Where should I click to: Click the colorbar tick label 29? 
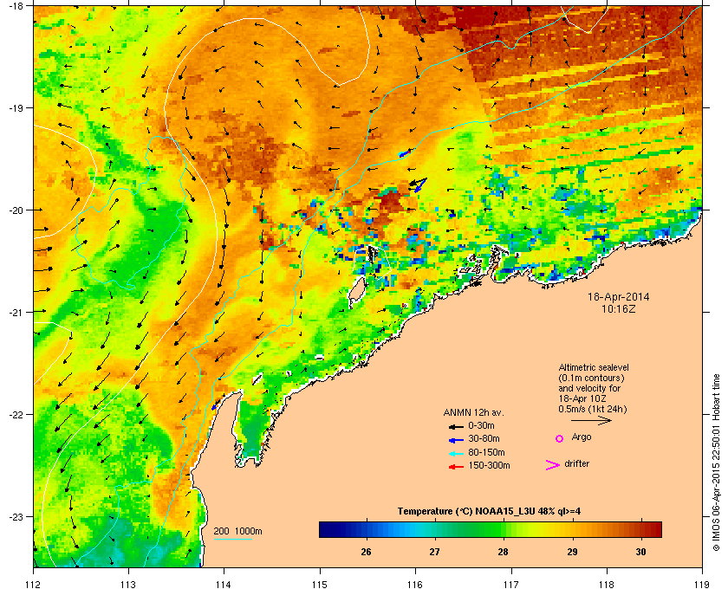572,552
